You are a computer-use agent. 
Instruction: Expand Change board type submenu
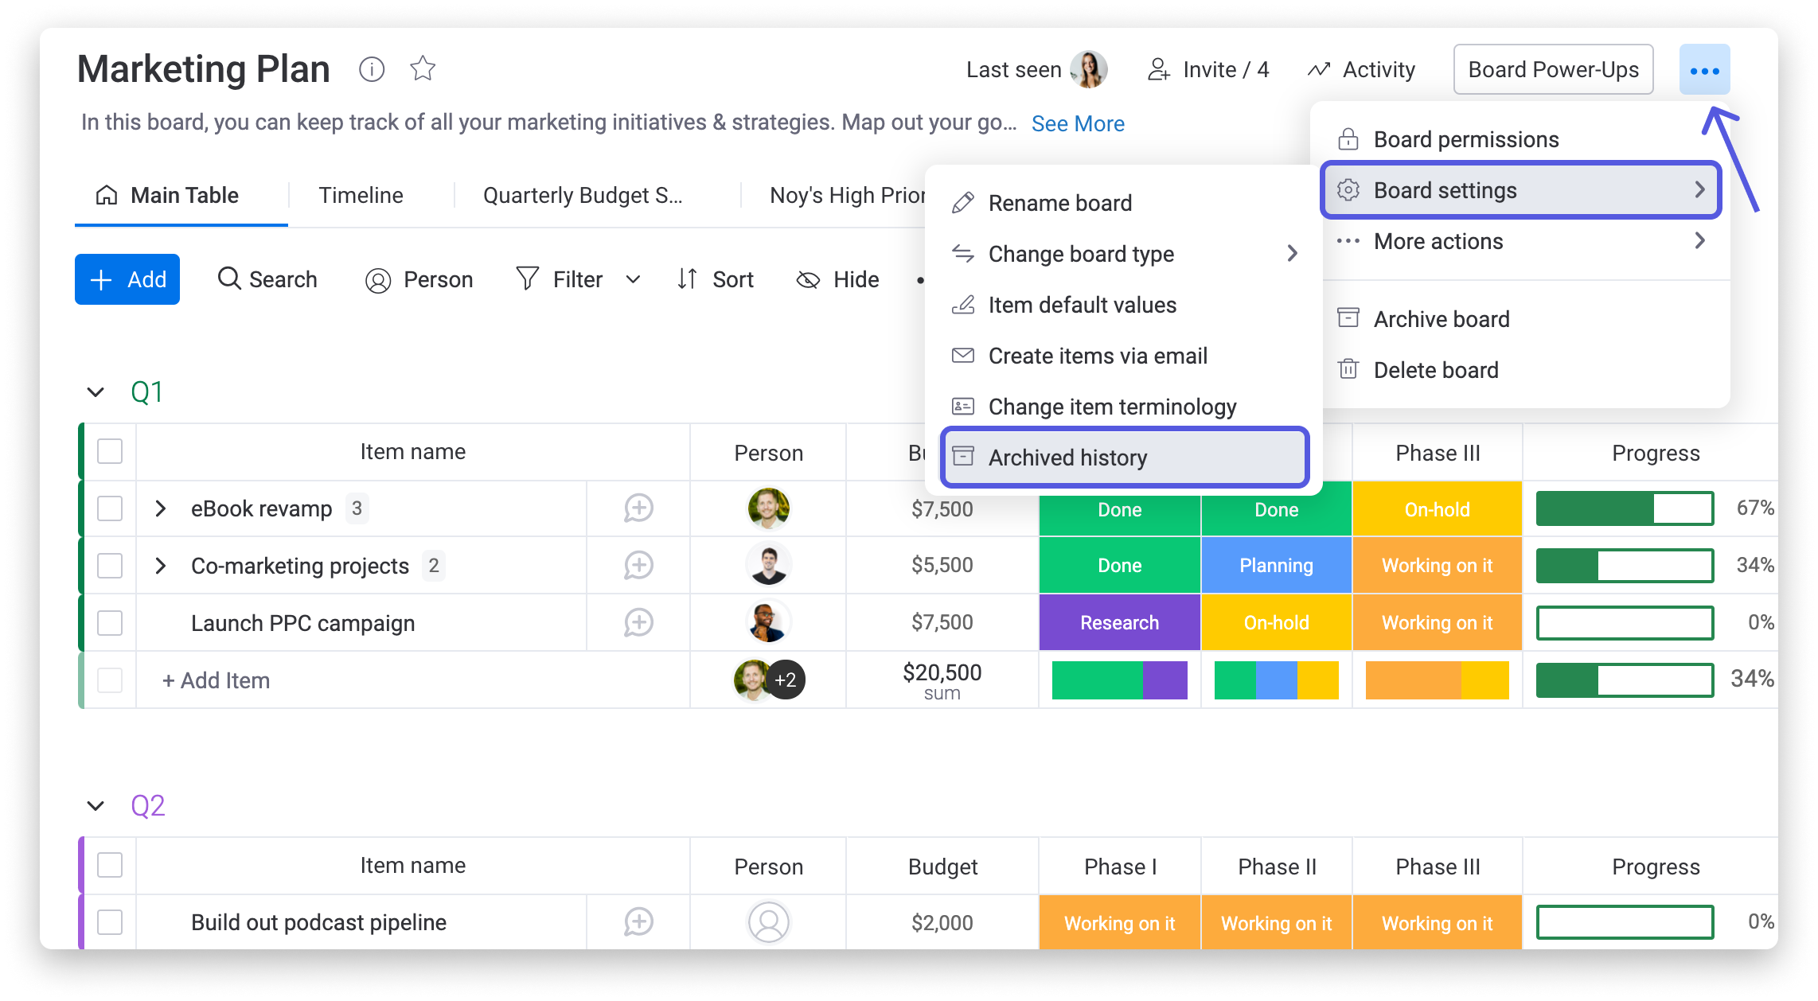[1124, 254]
